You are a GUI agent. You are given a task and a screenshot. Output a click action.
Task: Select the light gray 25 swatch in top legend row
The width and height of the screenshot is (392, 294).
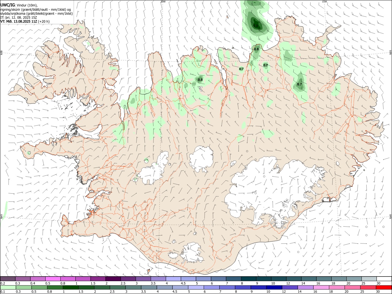click(368, 279)
